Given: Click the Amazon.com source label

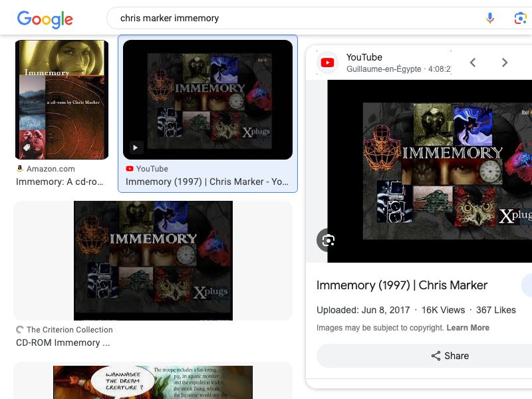Looking at the screenshot, I should tap(51, 169).
